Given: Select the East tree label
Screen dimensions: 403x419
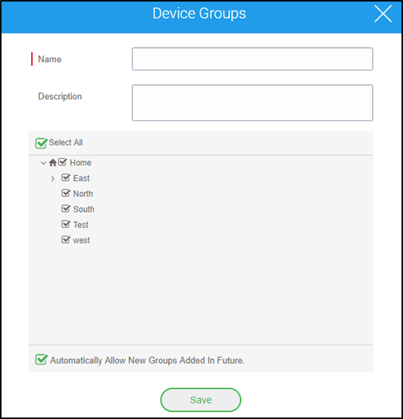Looking at the screenshot, I should coord(81,178).
